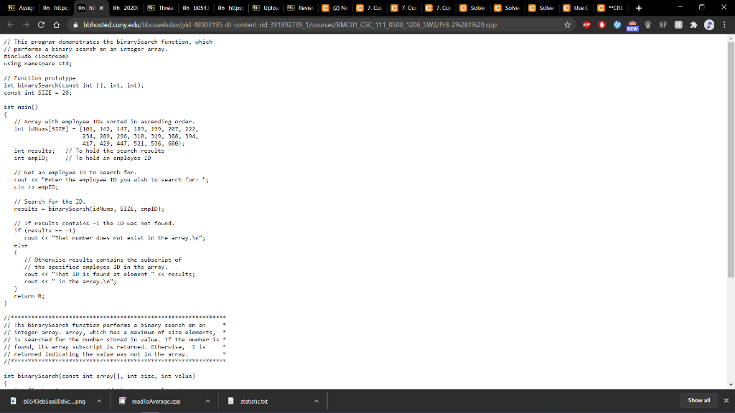Viewport: 735px width, 413px height.
Task: Open the statistic.txt download chevron menu
Action: click(316, 401)
